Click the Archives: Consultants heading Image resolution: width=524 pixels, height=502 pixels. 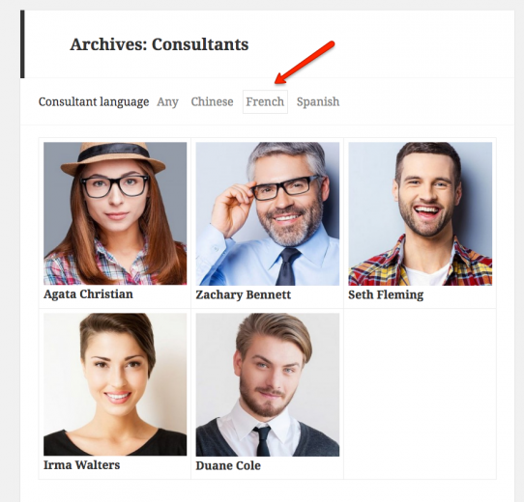(x=160, y=44)
